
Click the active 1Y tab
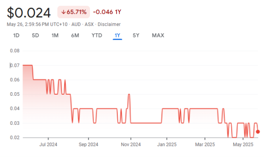pos(117,35)
